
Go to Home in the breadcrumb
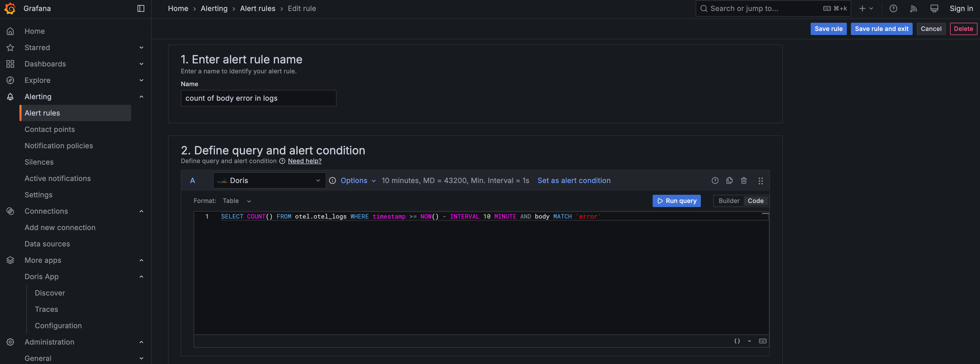tap(178, 8)
